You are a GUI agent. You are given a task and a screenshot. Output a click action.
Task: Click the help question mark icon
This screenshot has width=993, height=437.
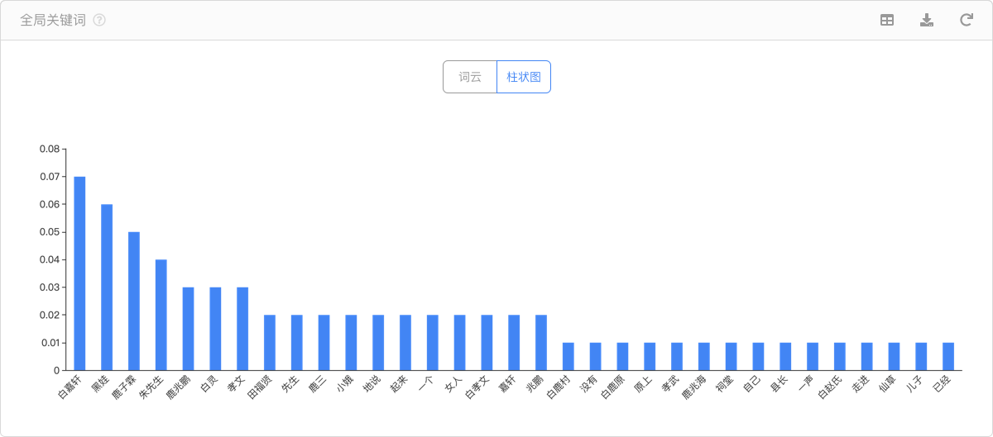click(99, 20)
